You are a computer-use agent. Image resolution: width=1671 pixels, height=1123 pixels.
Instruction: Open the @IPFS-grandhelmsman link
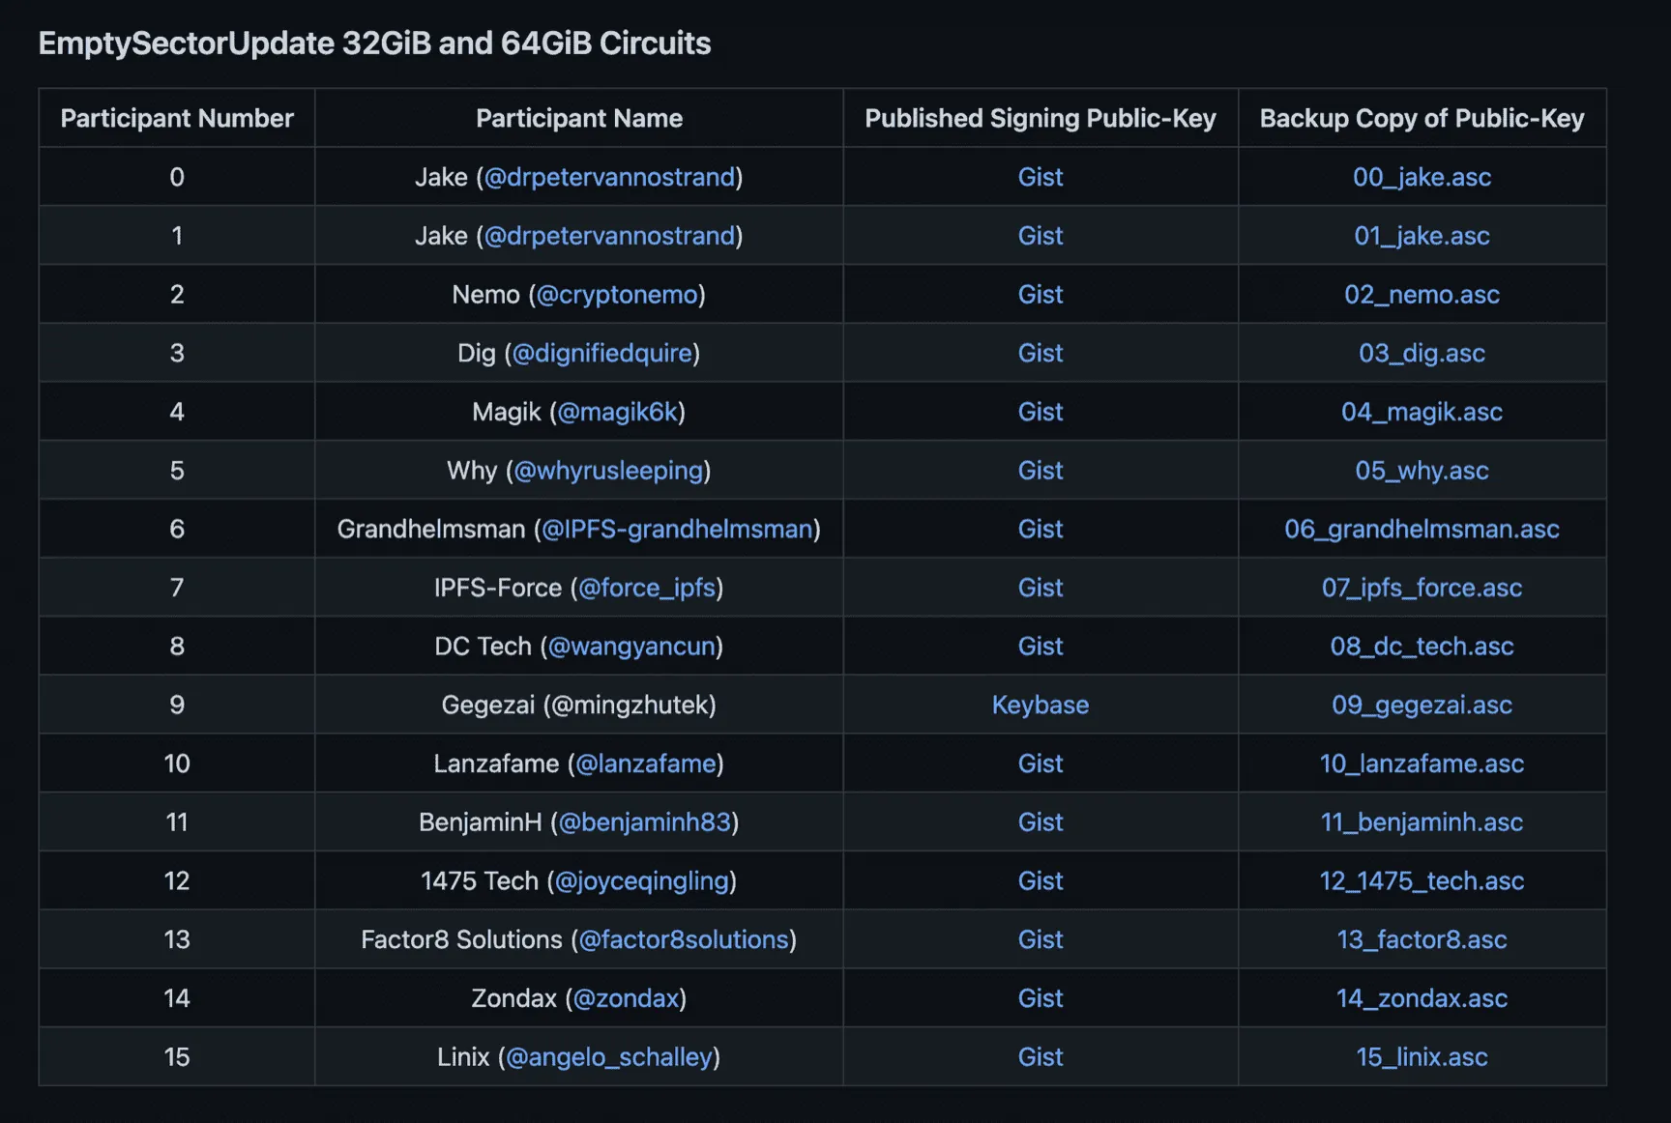tap(677, 530)
